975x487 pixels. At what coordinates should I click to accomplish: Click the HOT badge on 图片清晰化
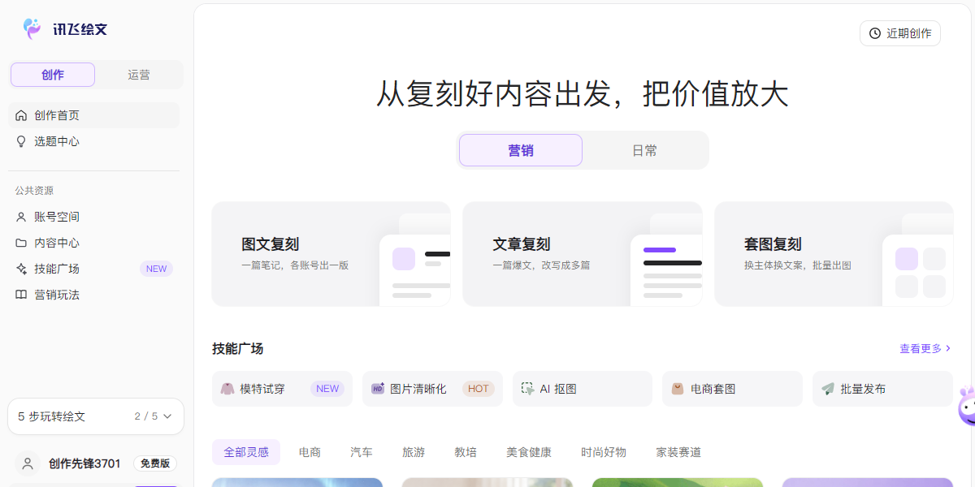pos(479,389)
